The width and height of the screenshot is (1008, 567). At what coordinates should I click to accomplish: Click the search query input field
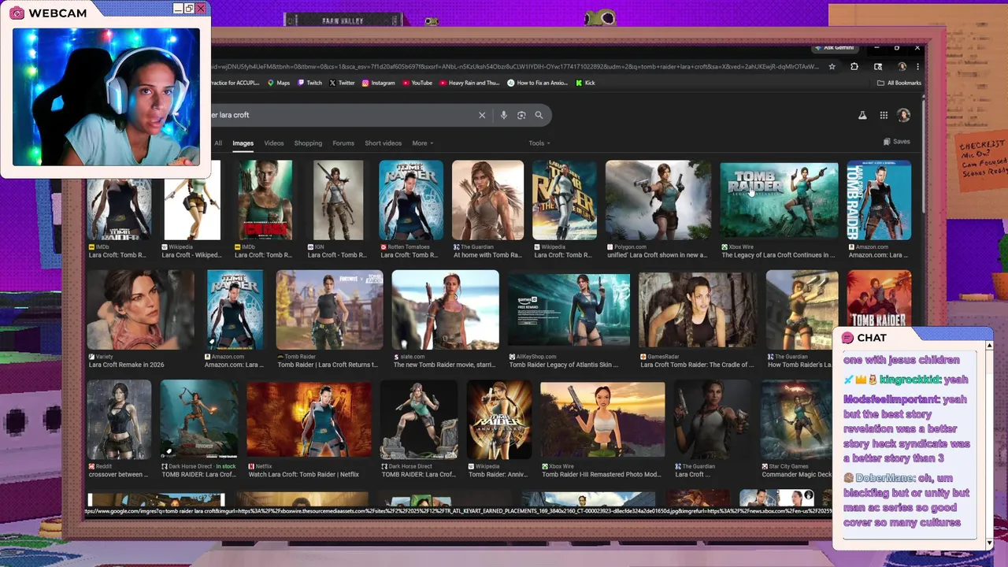[343, 115]
